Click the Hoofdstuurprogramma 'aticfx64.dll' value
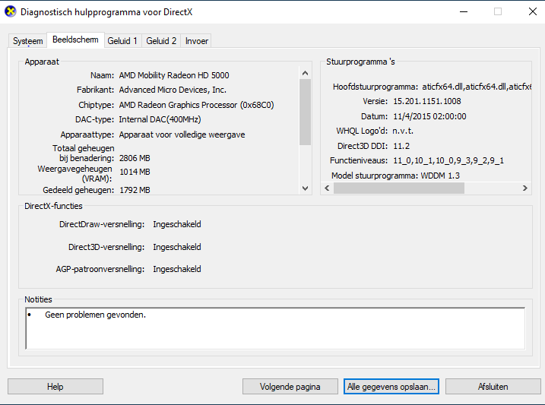 click(477, 87)
